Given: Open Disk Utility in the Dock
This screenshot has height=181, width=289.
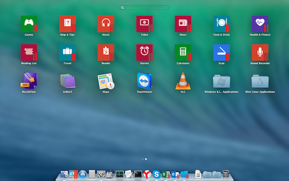Looking at the screenshot, I should 110,174.
